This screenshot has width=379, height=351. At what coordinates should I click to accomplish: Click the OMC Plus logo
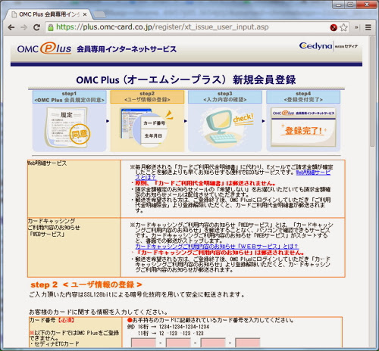[44, 48]
